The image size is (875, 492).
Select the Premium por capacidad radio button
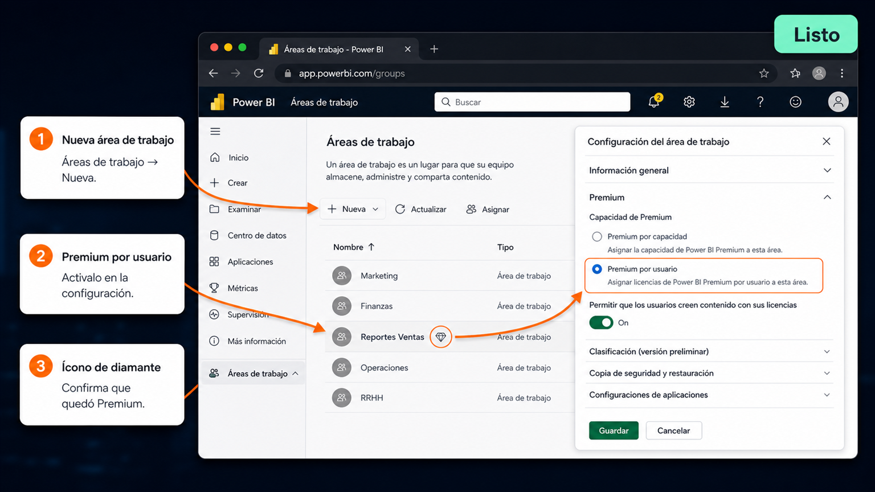click(597, 236)
